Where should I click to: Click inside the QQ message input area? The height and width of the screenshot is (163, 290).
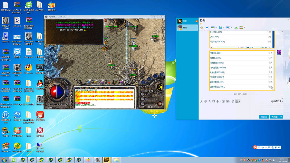tap(241, 109)
